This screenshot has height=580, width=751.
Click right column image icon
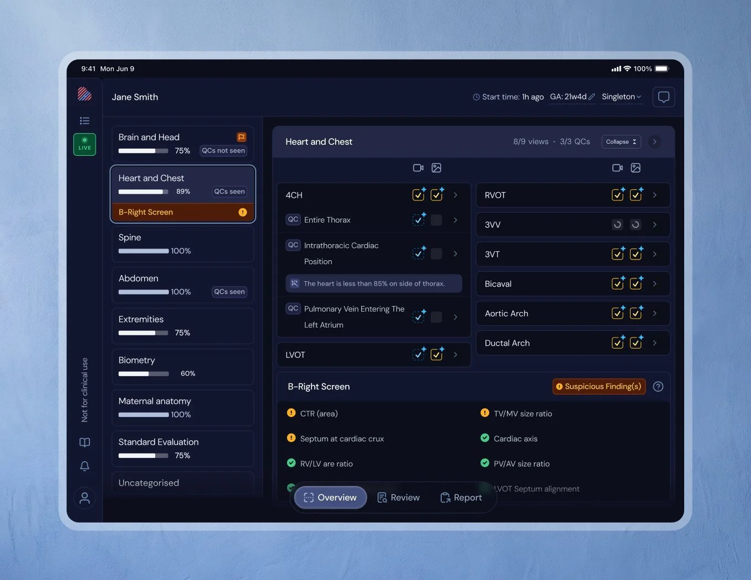(636, 168)
